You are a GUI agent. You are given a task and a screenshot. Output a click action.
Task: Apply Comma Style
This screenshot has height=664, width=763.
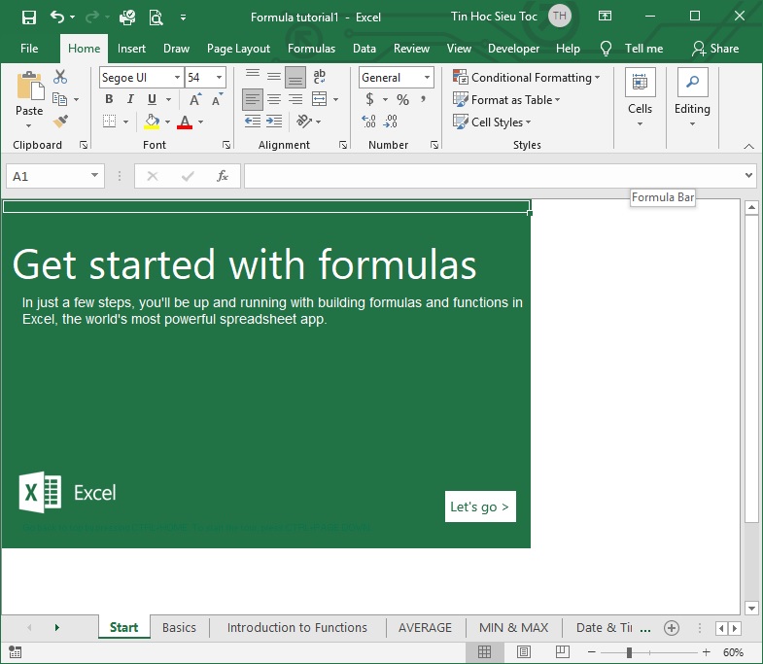click(x=424, y=99)
